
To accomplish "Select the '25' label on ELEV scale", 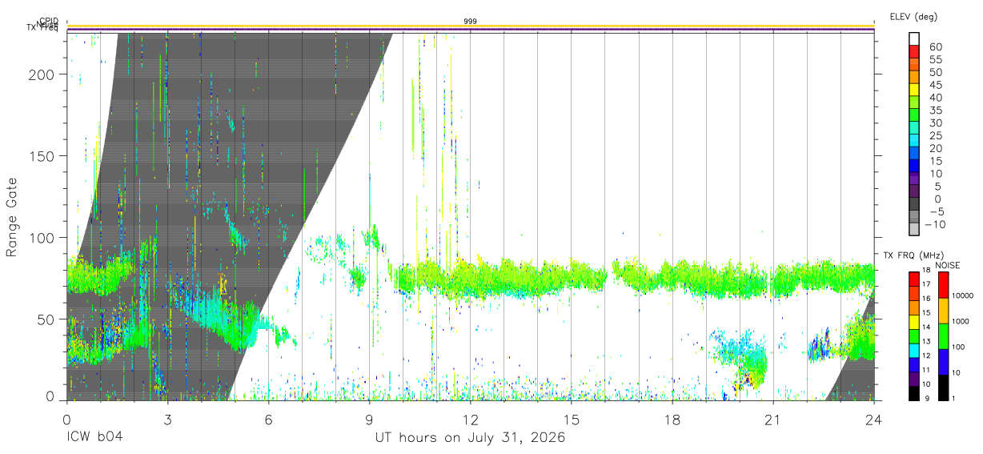I will tap(936, 136).
